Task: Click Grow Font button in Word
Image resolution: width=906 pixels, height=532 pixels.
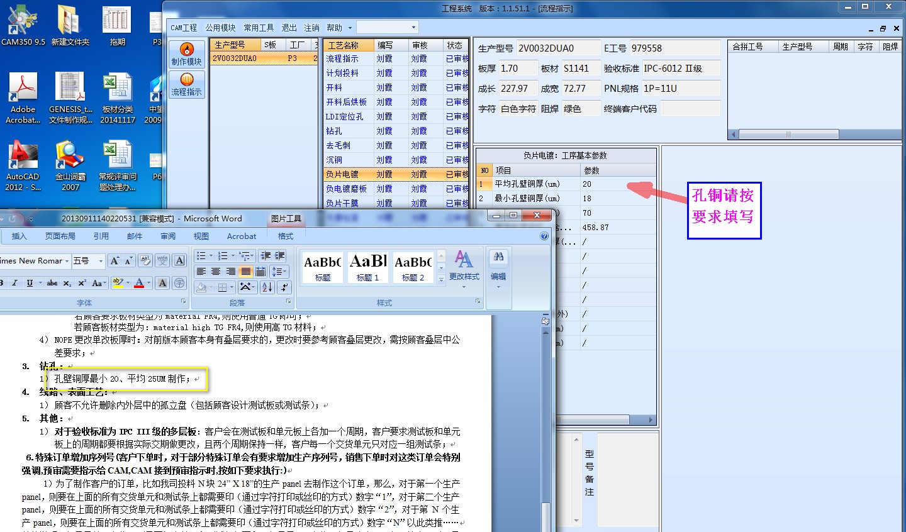Action: 115,260
